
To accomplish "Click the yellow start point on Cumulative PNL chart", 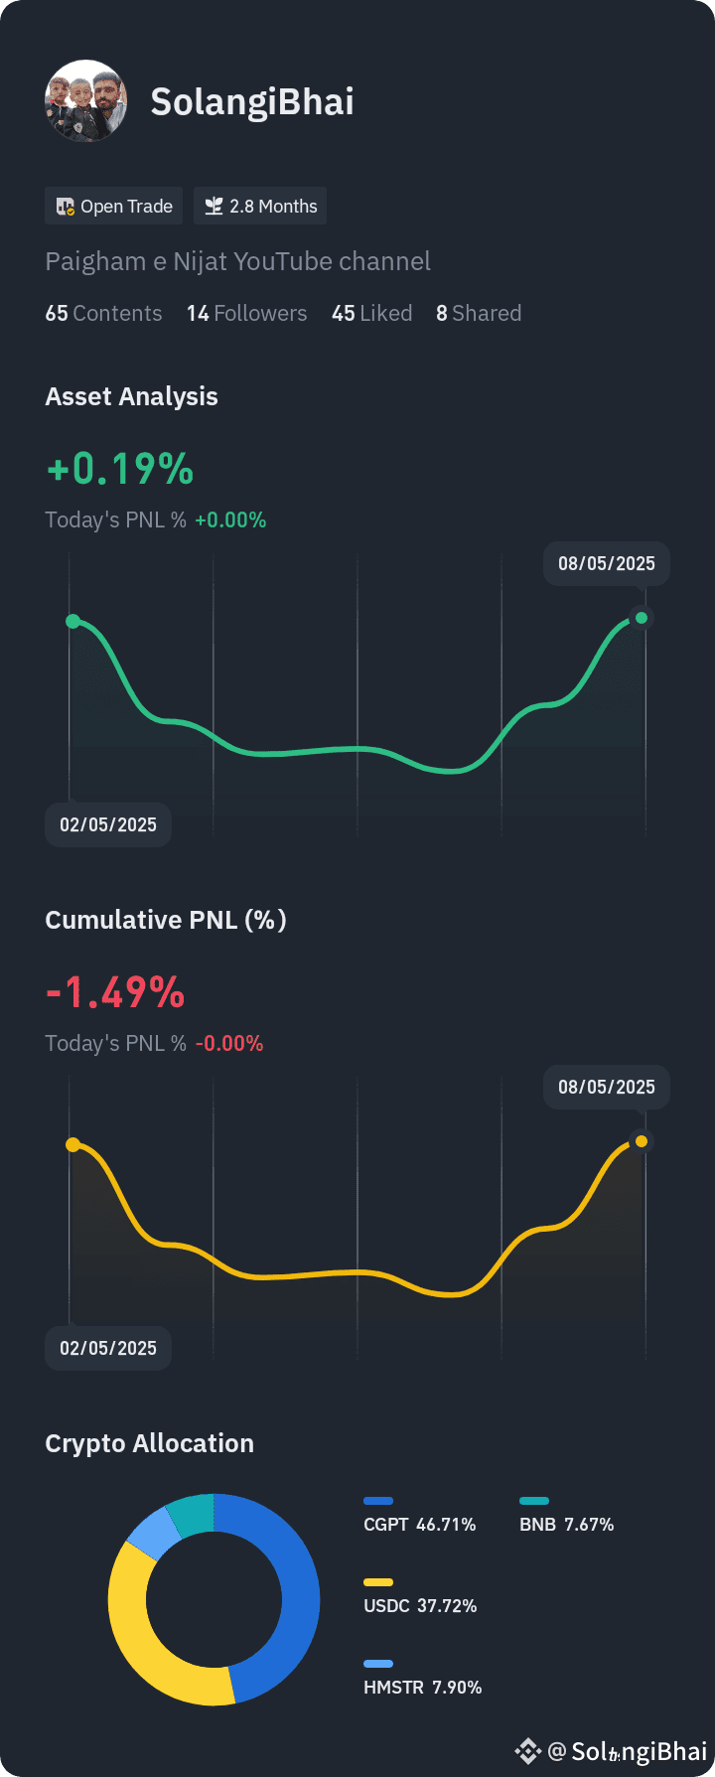I will pos(72,1144).
